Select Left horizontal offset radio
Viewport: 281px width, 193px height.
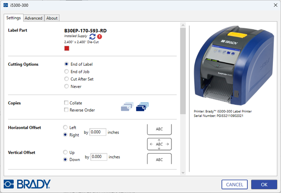pyautogui.click(x=65, y=127)
